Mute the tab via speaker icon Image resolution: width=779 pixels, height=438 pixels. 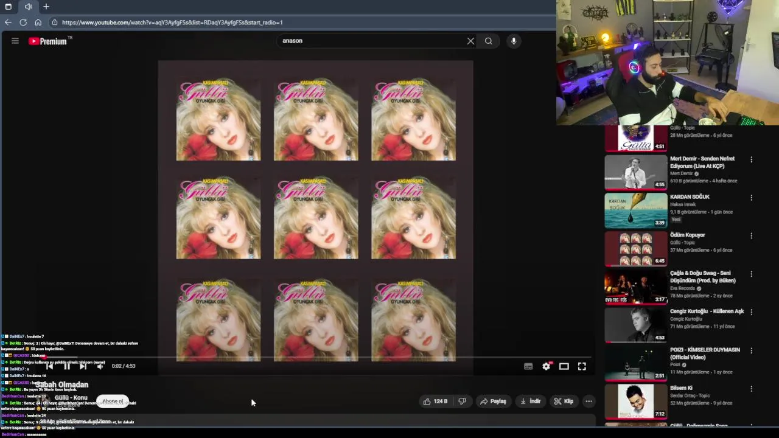click(x=28, y=7)
